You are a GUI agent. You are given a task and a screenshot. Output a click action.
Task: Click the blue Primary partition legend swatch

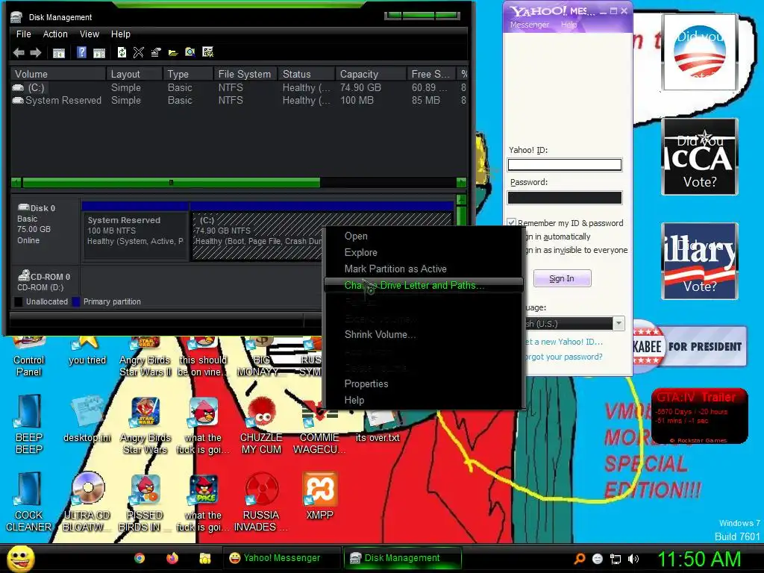click(x=76, y=301)
